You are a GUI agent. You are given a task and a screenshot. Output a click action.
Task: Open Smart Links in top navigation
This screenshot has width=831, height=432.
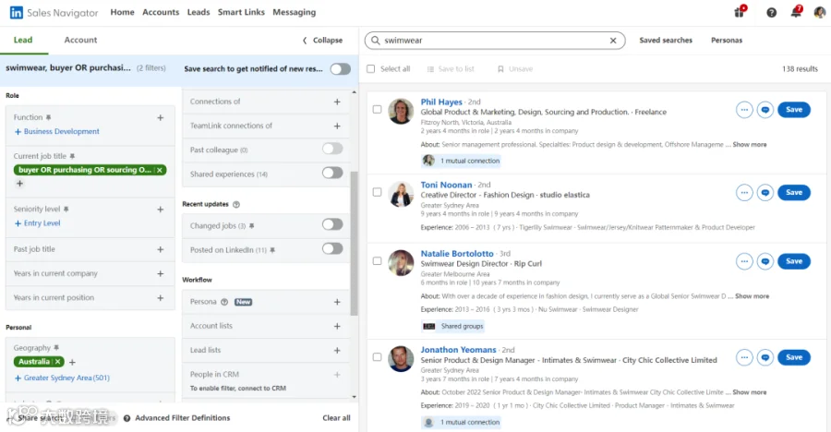click(241, 12)
